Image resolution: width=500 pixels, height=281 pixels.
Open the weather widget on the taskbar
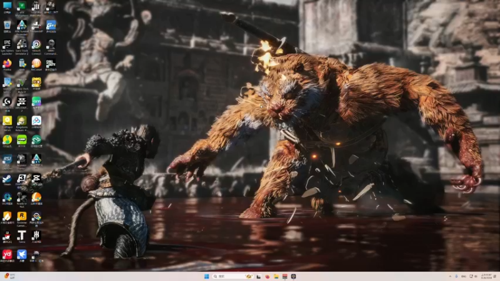[x=9, y=276]
